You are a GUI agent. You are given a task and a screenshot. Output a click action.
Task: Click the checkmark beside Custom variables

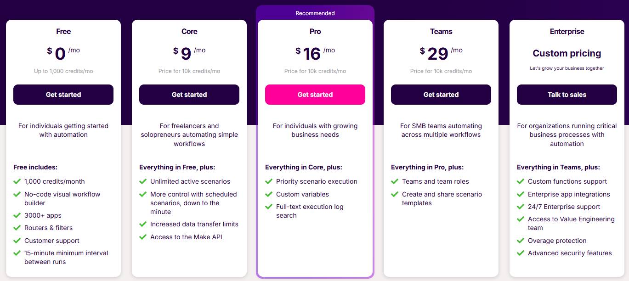[269, 194]
